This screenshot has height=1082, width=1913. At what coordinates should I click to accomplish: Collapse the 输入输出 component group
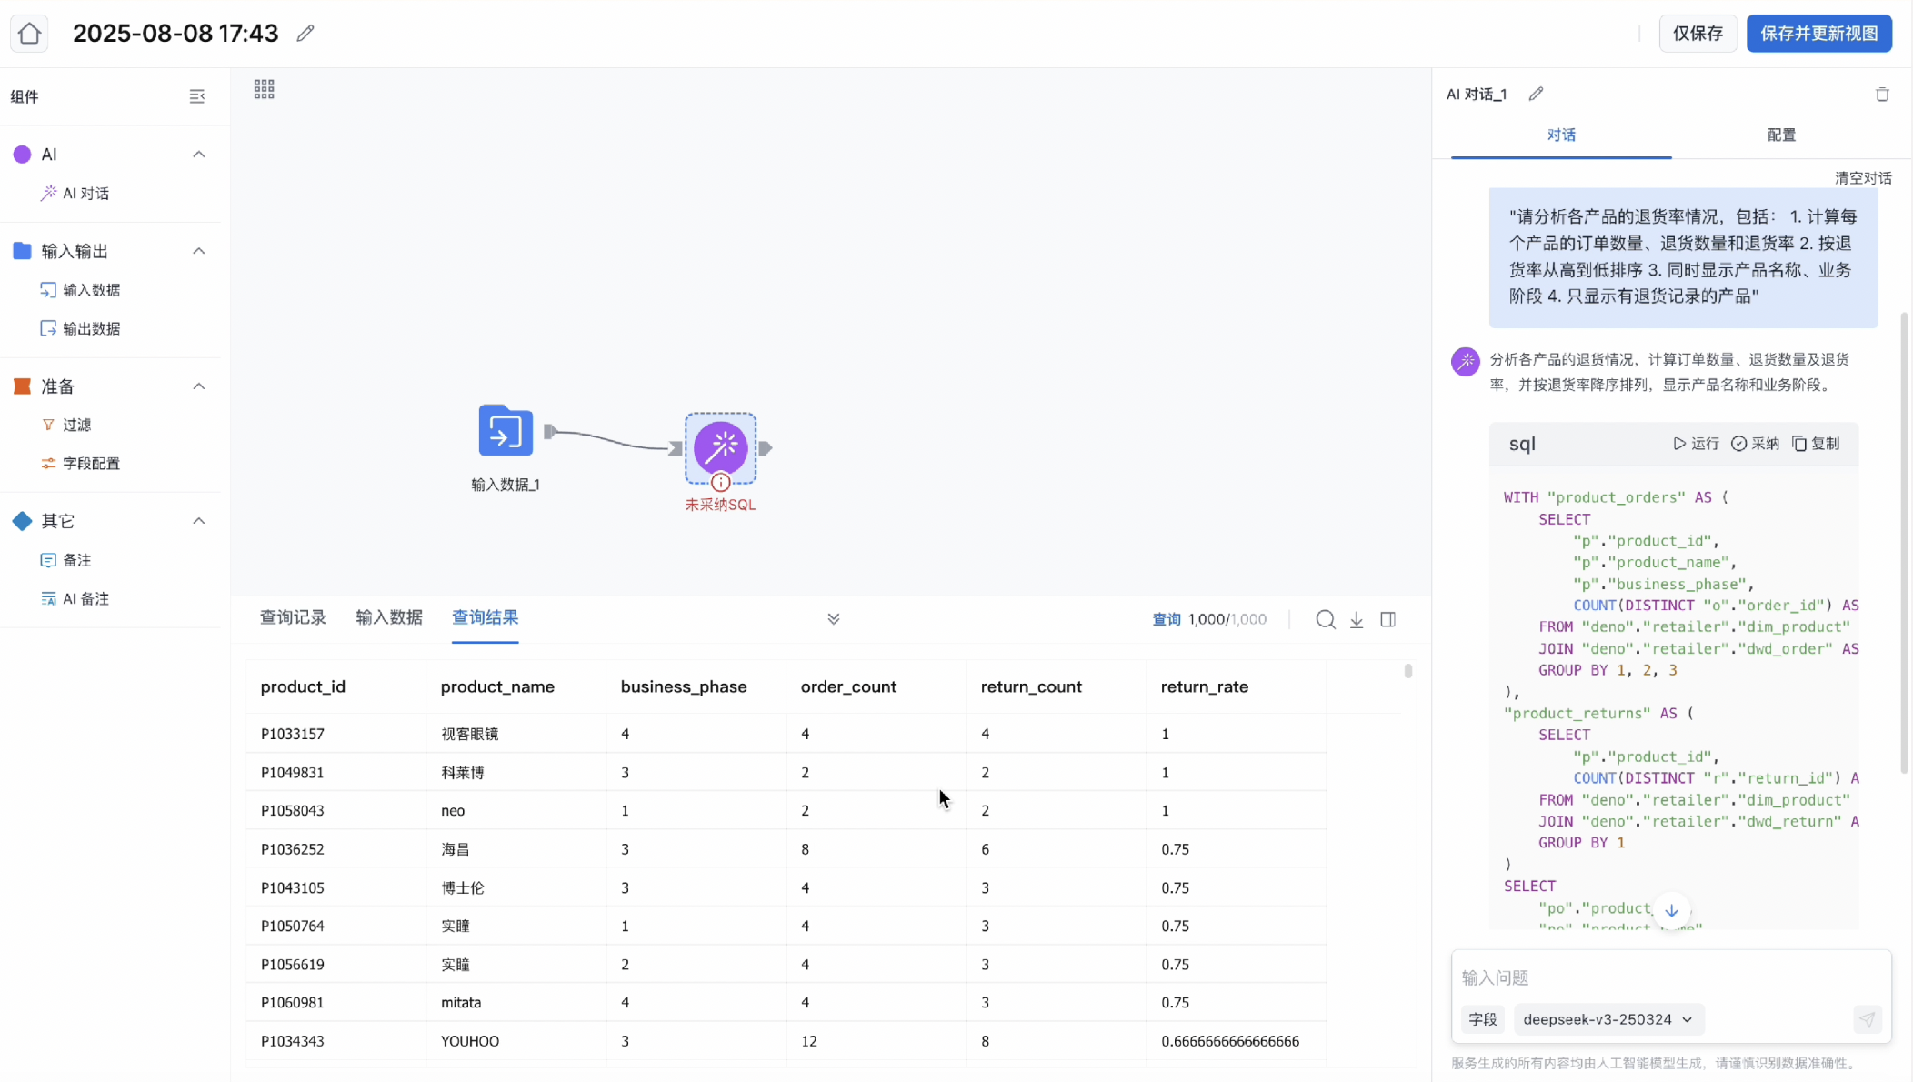point(198,251)
